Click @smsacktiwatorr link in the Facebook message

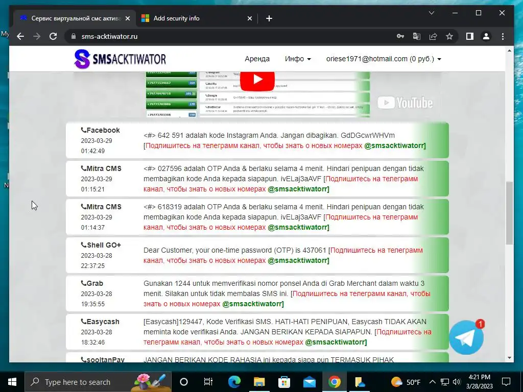(x=395, y=145)
